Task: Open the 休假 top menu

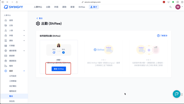Action: (x=56, y=7)
